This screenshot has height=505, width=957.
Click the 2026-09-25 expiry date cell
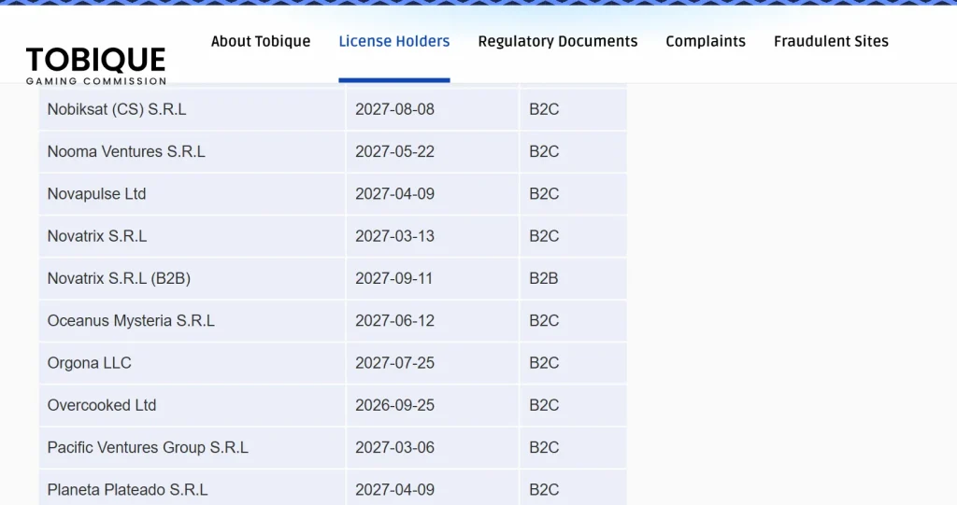(x=432, y=405)
